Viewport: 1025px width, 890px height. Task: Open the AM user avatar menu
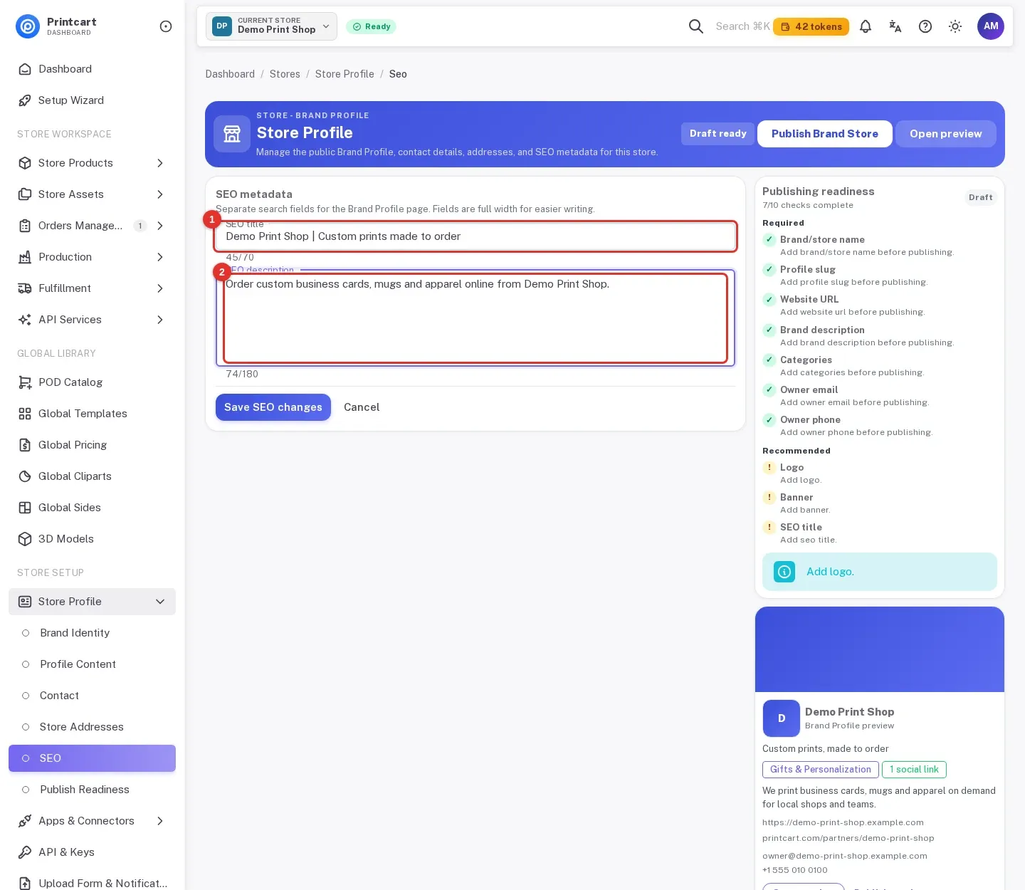[x=991, y=26]
